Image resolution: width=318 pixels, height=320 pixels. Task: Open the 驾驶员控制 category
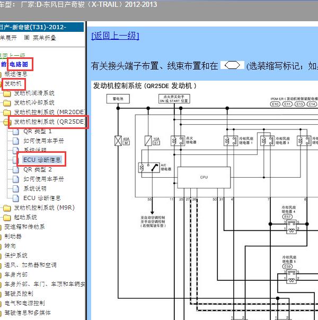tap(19, 293)
